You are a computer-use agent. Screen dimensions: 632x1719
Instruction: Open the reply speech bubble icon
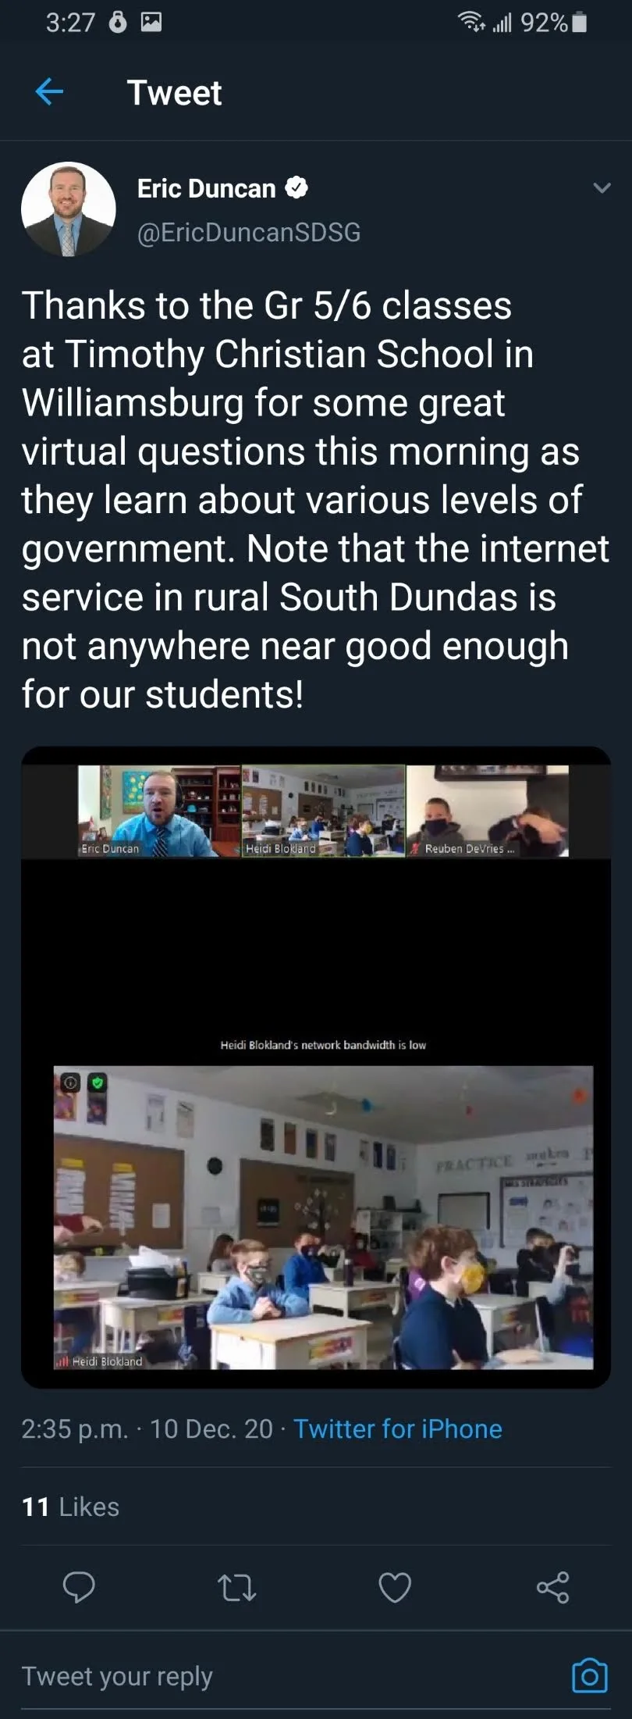[x=79, y=1587]
